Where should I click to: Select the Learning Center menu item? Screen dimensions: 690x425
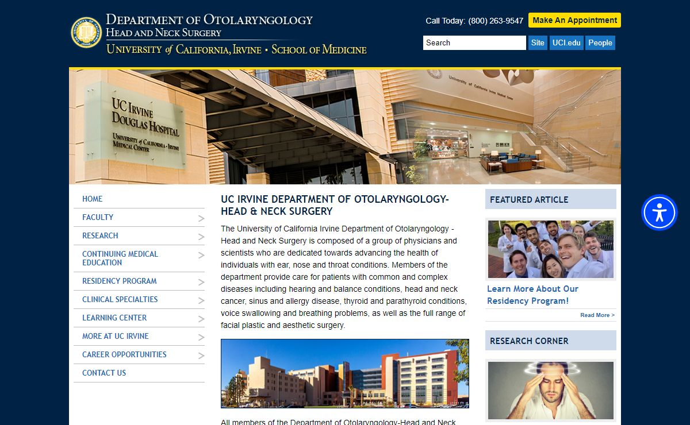click(114, 318)
